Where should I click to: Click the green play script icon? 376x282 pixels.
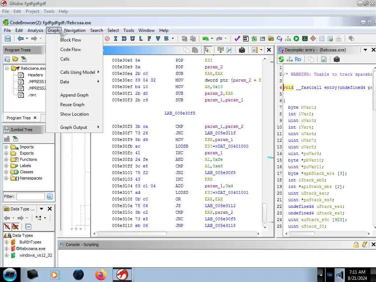296,39
